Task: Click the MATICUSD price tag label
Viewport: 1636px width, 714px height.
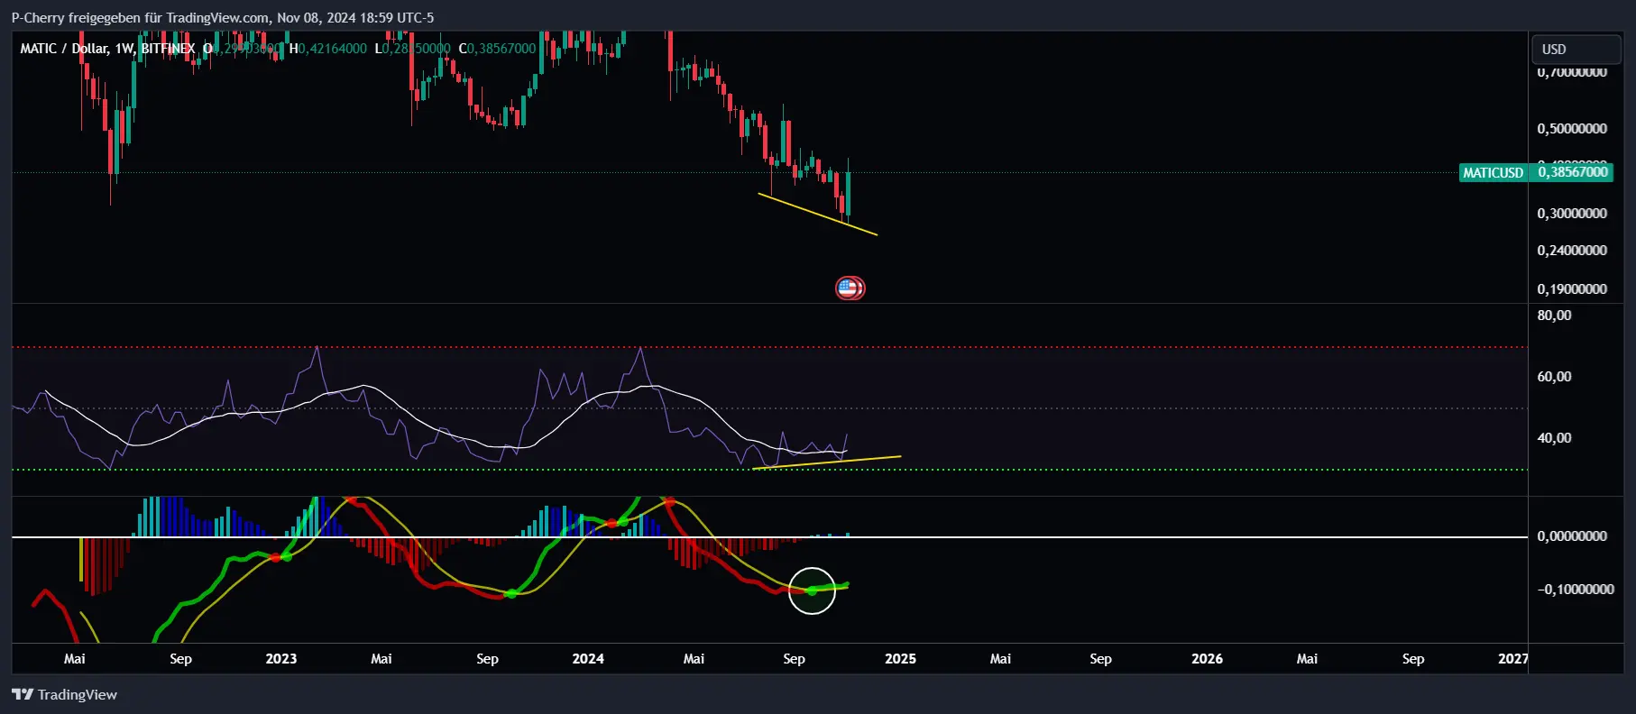Action: [1493, 172]
